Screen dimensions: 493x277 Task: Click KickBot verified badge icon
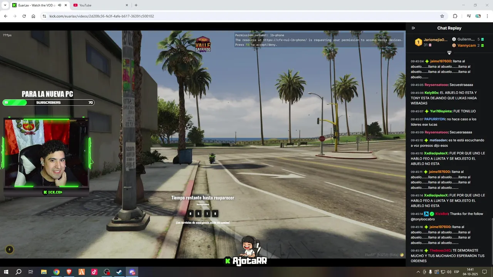pos(432,214)
